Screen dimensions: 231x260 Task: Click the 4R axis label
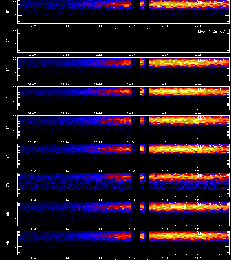(8, 98)
